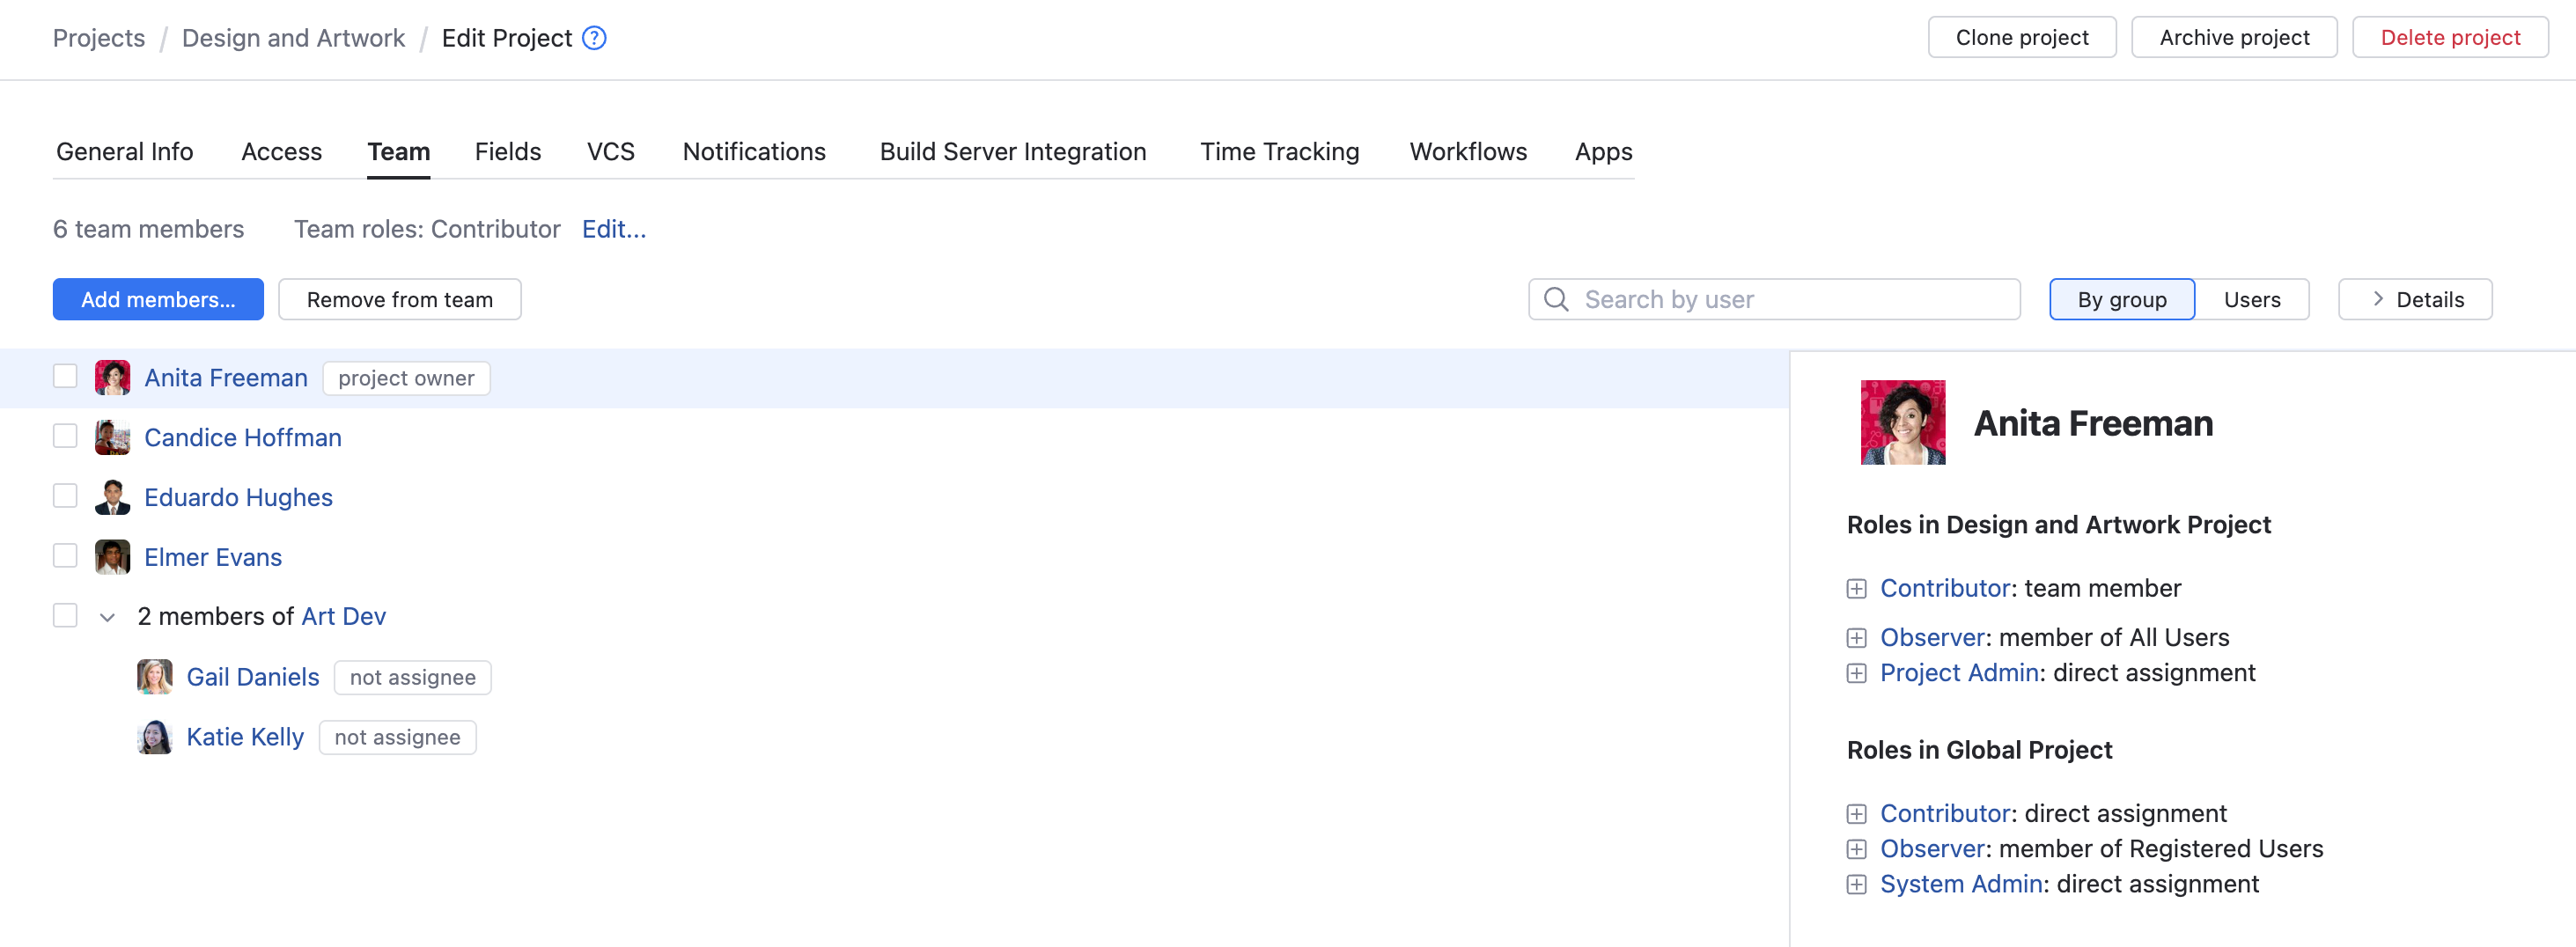
Task: Click Candice Hoffman's avatar
Action: point(112,437)
